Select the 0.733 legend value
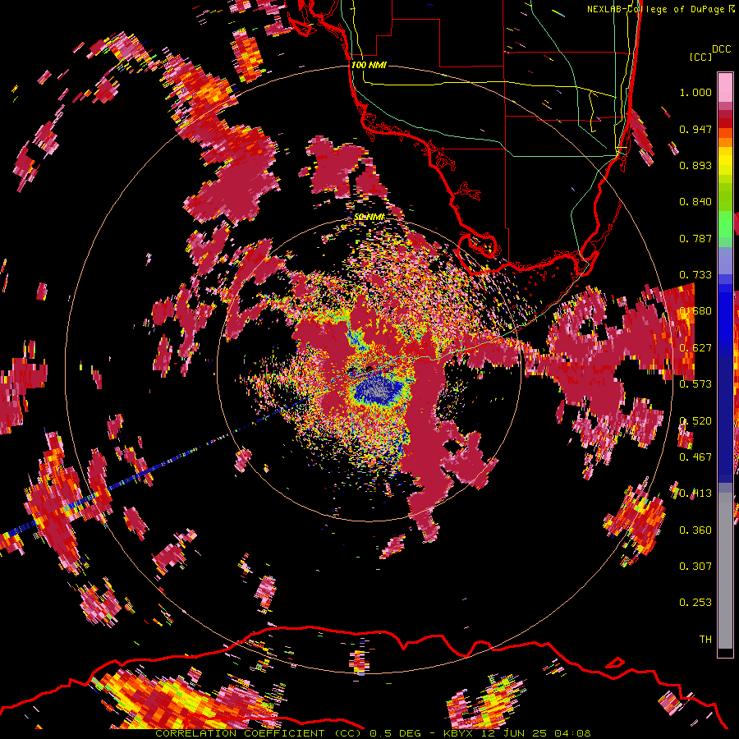 (695, 275)
